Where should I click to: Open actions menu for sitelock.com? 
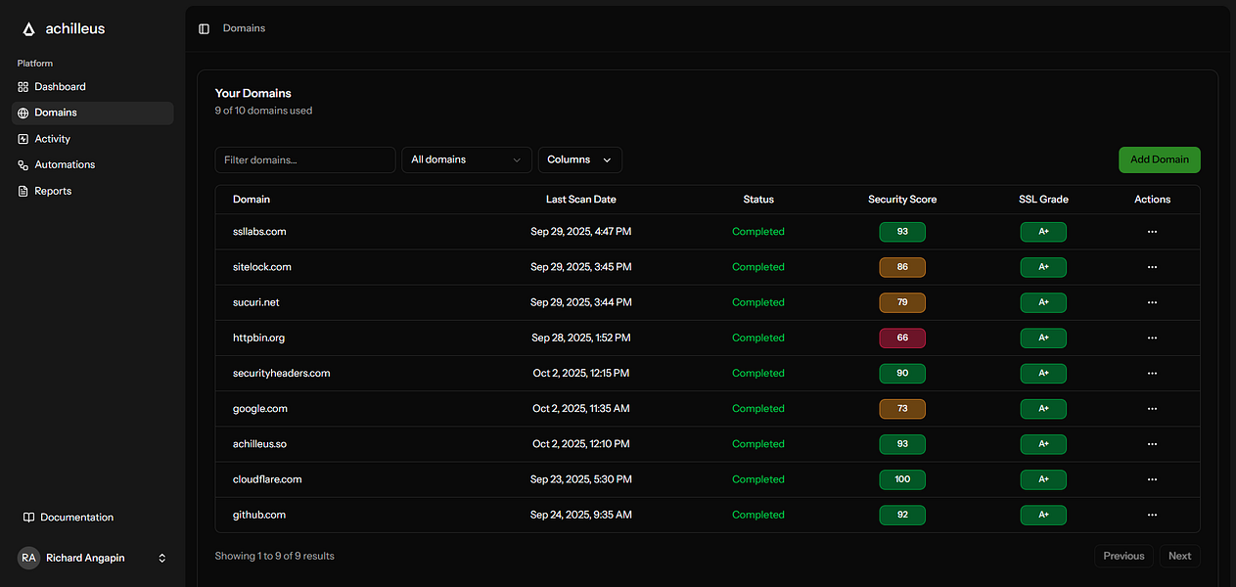tap(1152, 267)
